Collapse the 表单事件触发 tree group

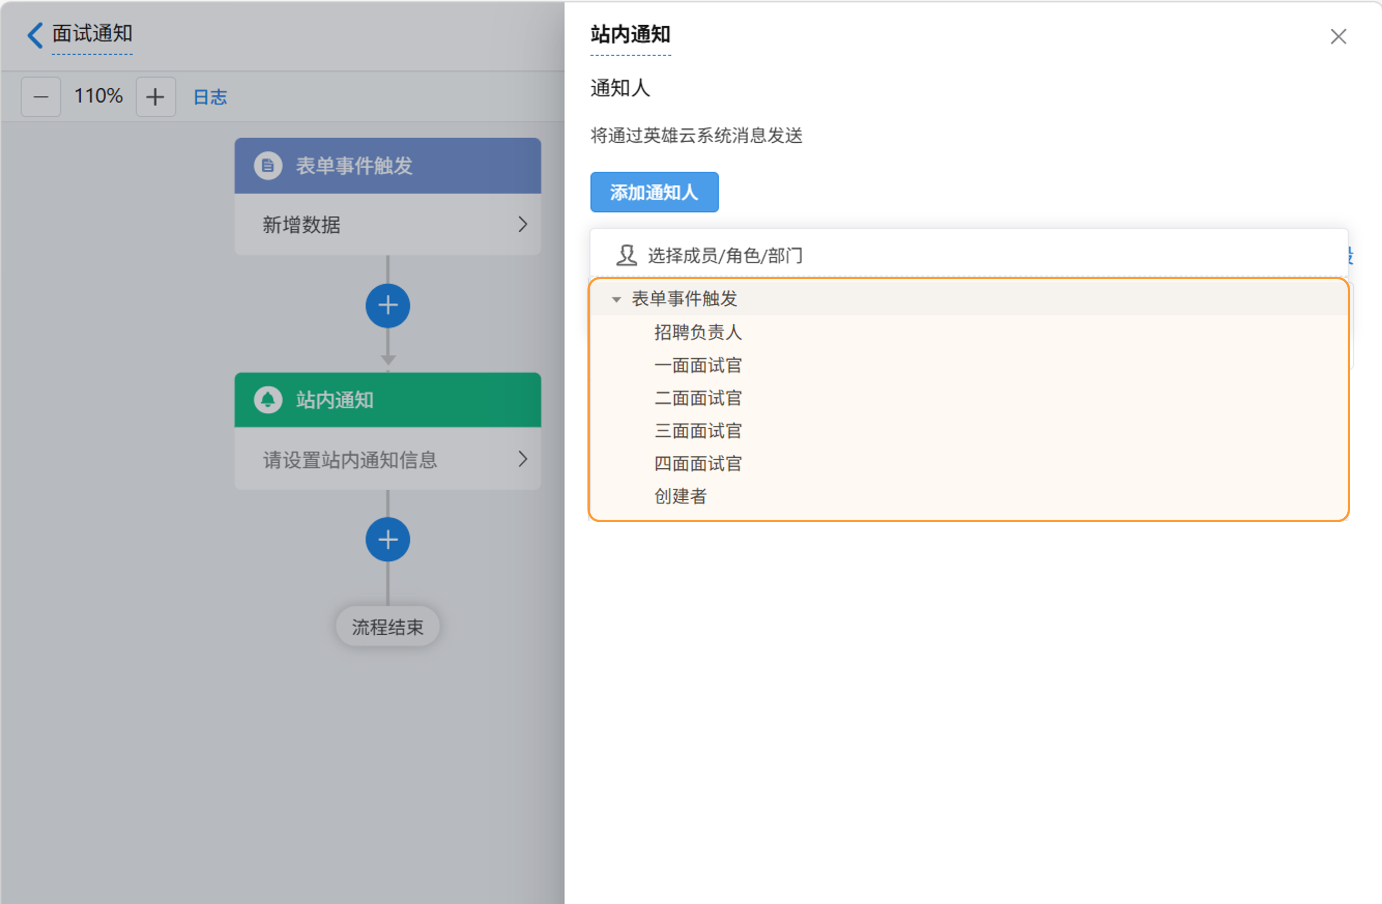point(616,299)
